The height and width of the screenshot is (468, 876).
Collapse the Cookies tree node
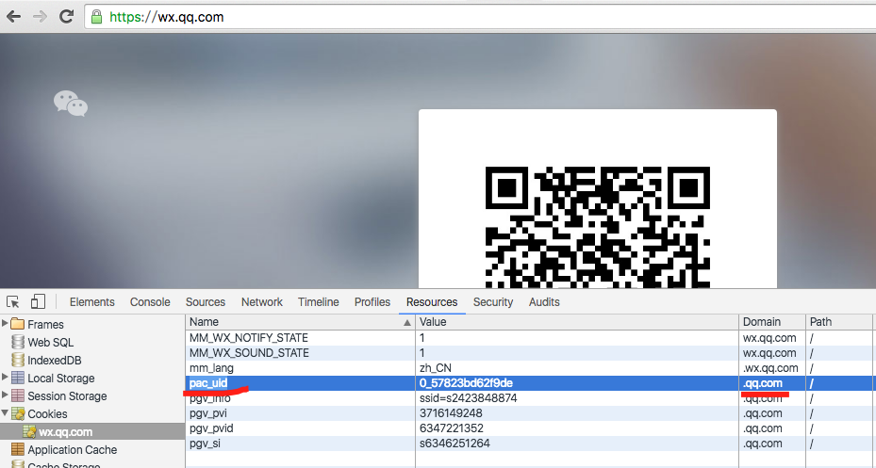pos(5,413)
